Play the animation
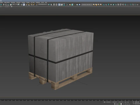This screenshot has height=105, width=140. tap(137, 102)
